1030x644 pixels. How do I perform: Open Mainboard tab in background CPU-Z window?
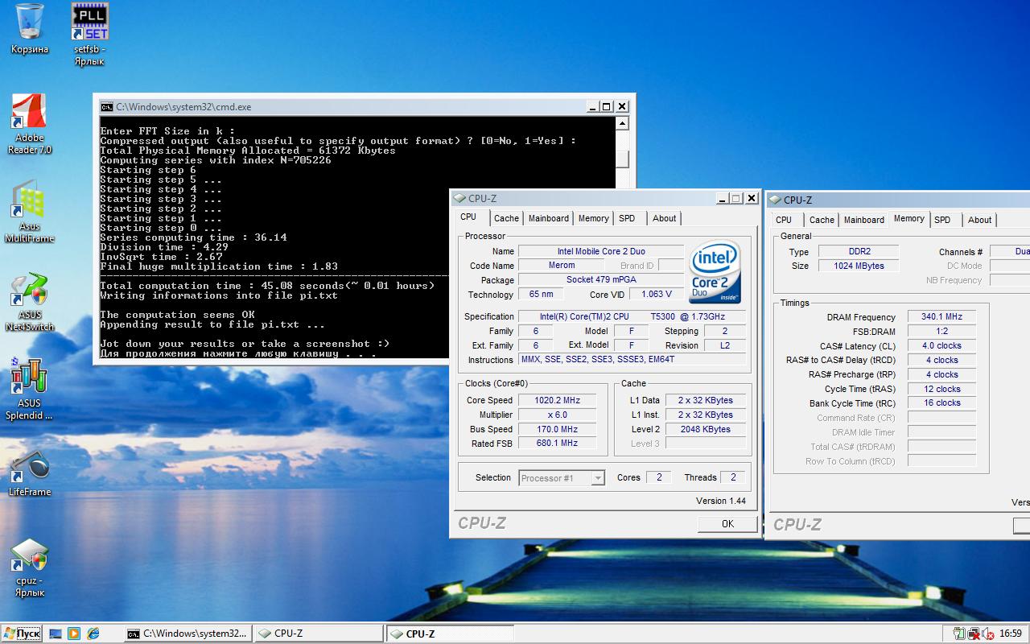[864, 220]
